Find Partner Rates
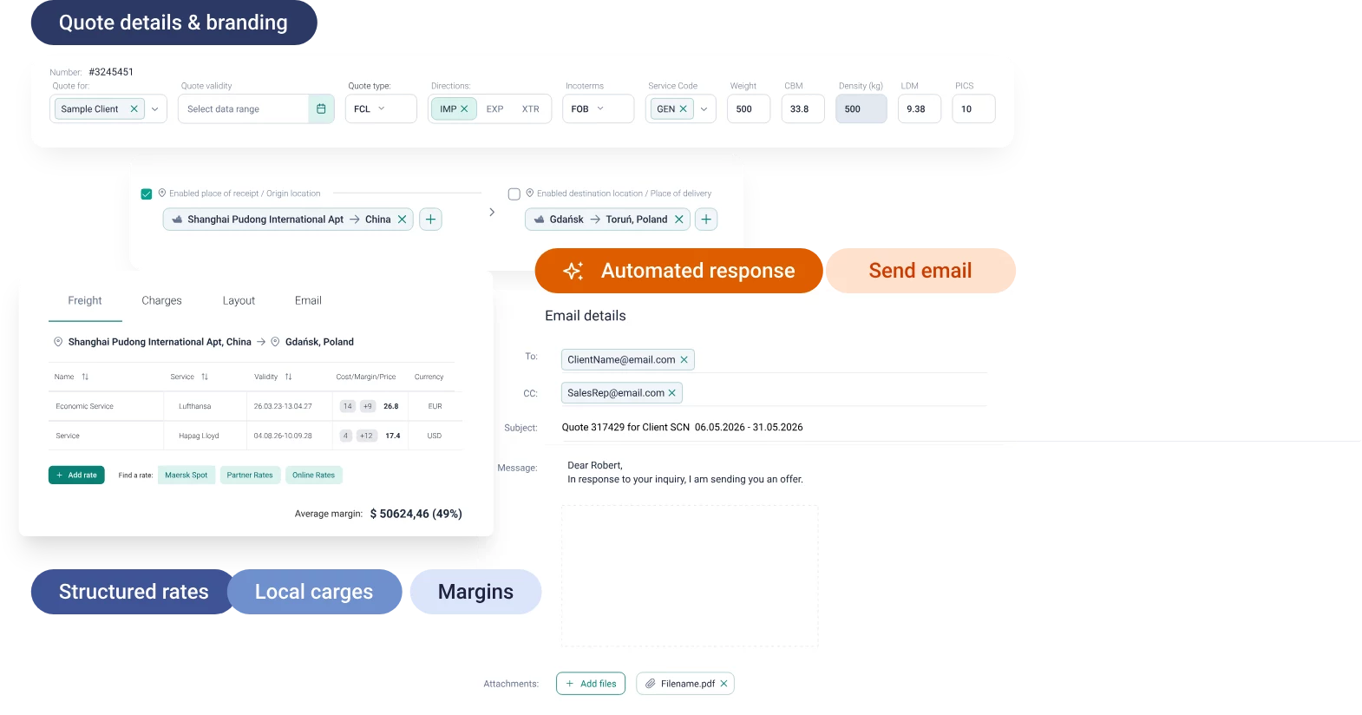Viewport: 1362px width, 715px height. pos(250,476)
